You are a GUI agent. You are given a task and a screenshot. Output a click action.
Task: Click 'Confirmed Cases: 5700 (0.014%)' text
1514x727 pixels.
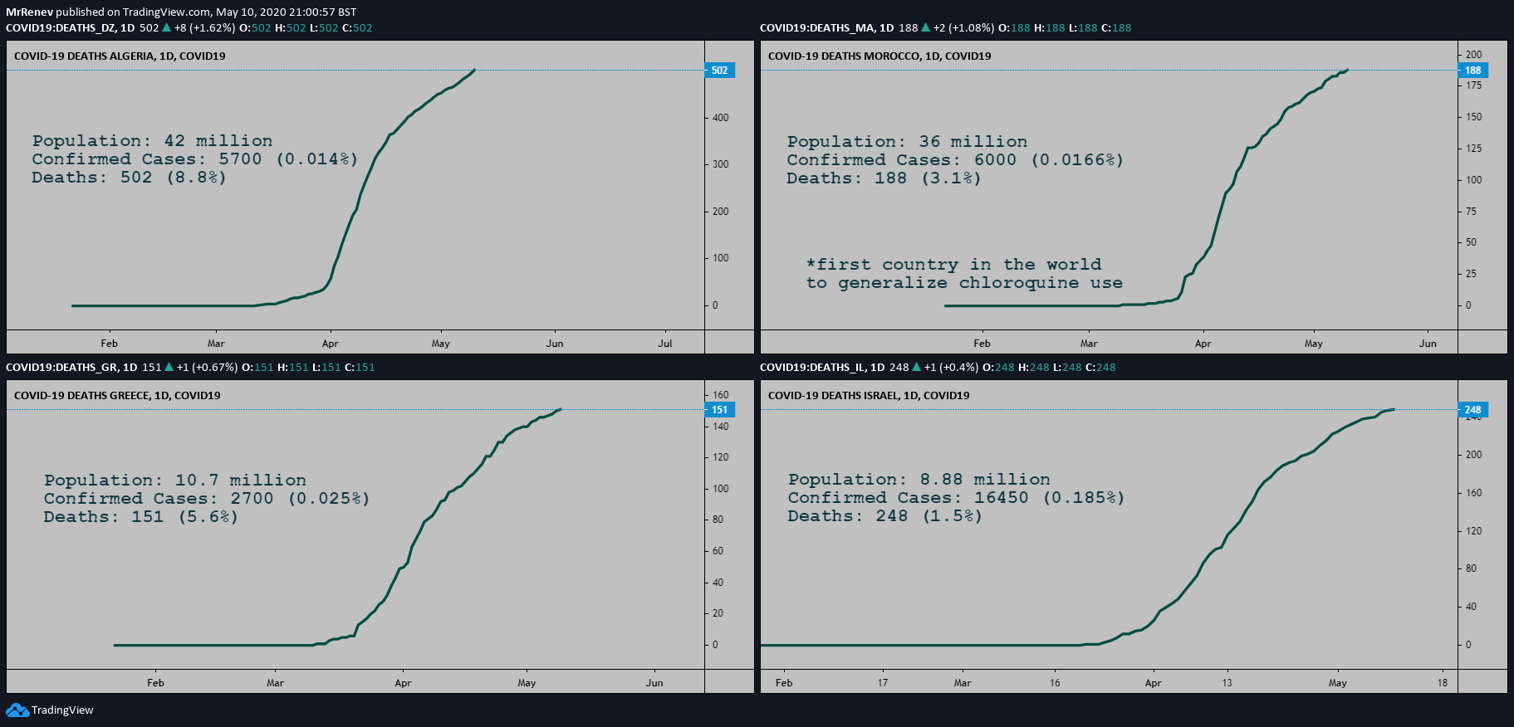[x=195, y=159]
